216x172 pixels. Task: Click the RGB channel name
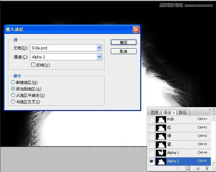[170, 119]
